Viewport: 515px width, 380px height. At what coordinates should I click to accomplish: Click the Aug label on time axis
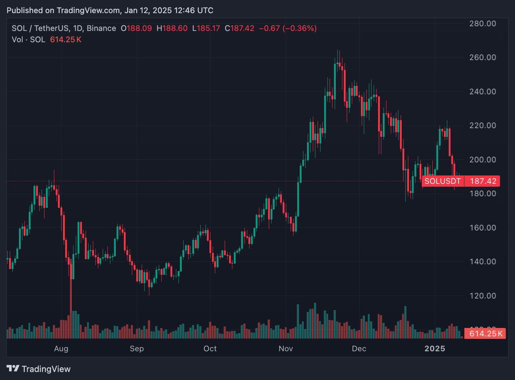61,349
